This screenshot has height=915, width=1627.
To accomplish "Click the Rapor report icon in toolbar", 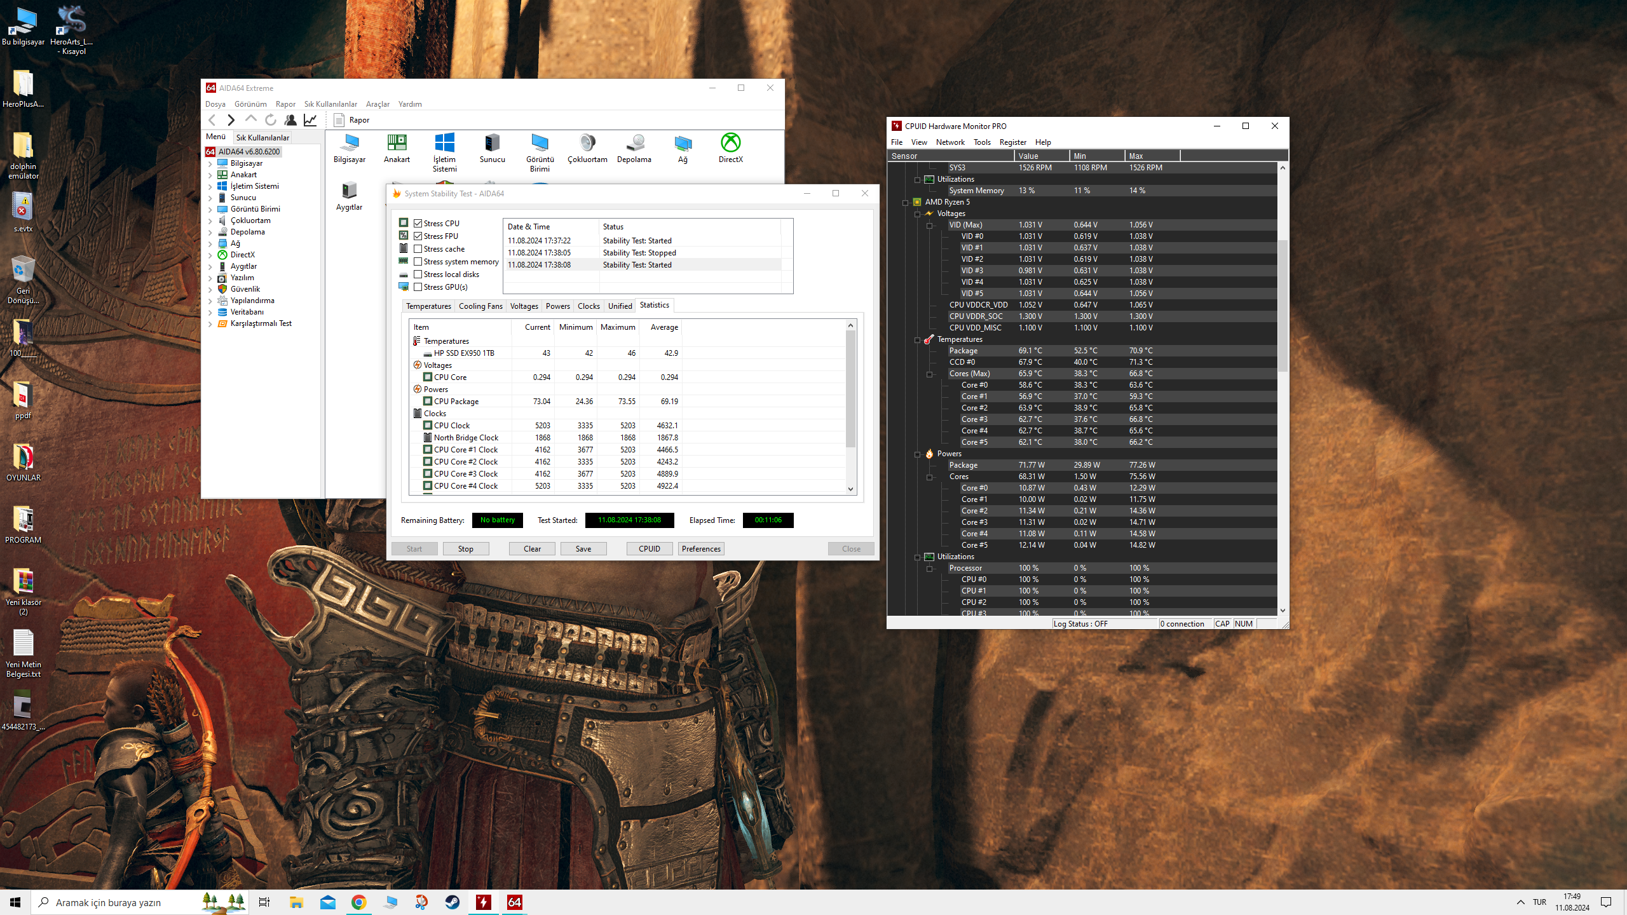I will [339, 120].
